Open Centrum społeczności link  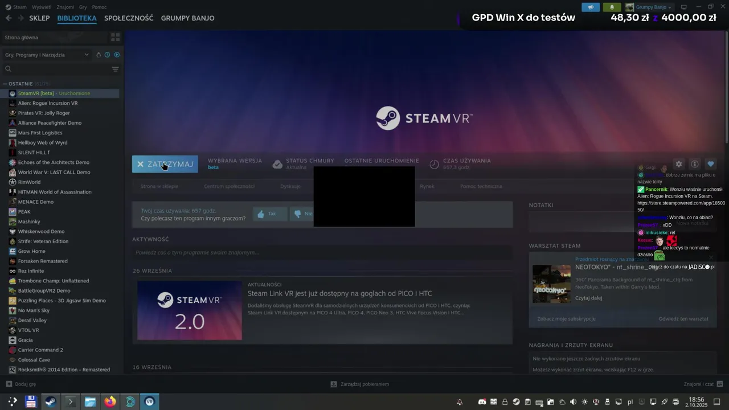(229, 186)
